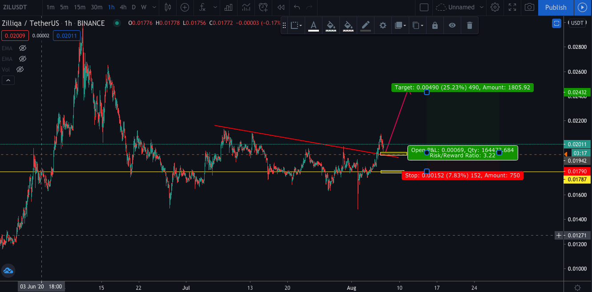The width and height of the screenshot is (592, 292).
Task: Open indicator templates icon
Action: coord(246,7)
